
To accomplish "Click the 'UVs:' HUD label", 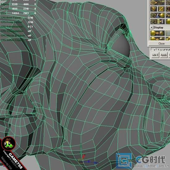I will pos(3,13).
